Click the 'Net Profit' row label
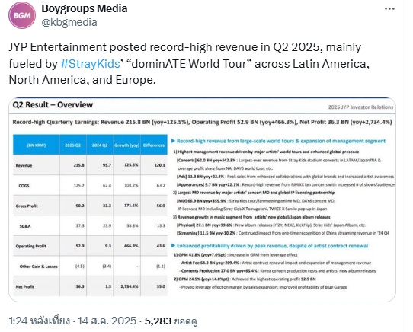 click(x=24, y=287)
